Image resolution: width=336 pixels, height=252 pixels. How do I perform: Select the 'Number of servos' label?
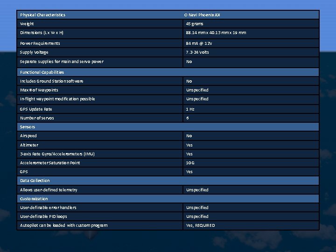point(37,118)
